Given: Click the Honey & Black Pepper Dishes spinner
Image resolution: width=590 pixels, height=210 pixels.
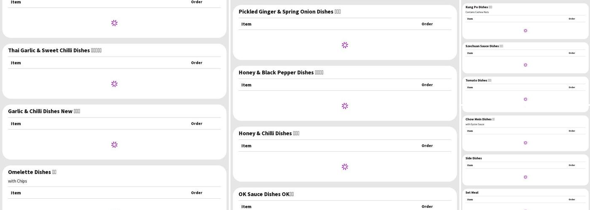Looking at the screenshot, I should click(x=345, y=106).
